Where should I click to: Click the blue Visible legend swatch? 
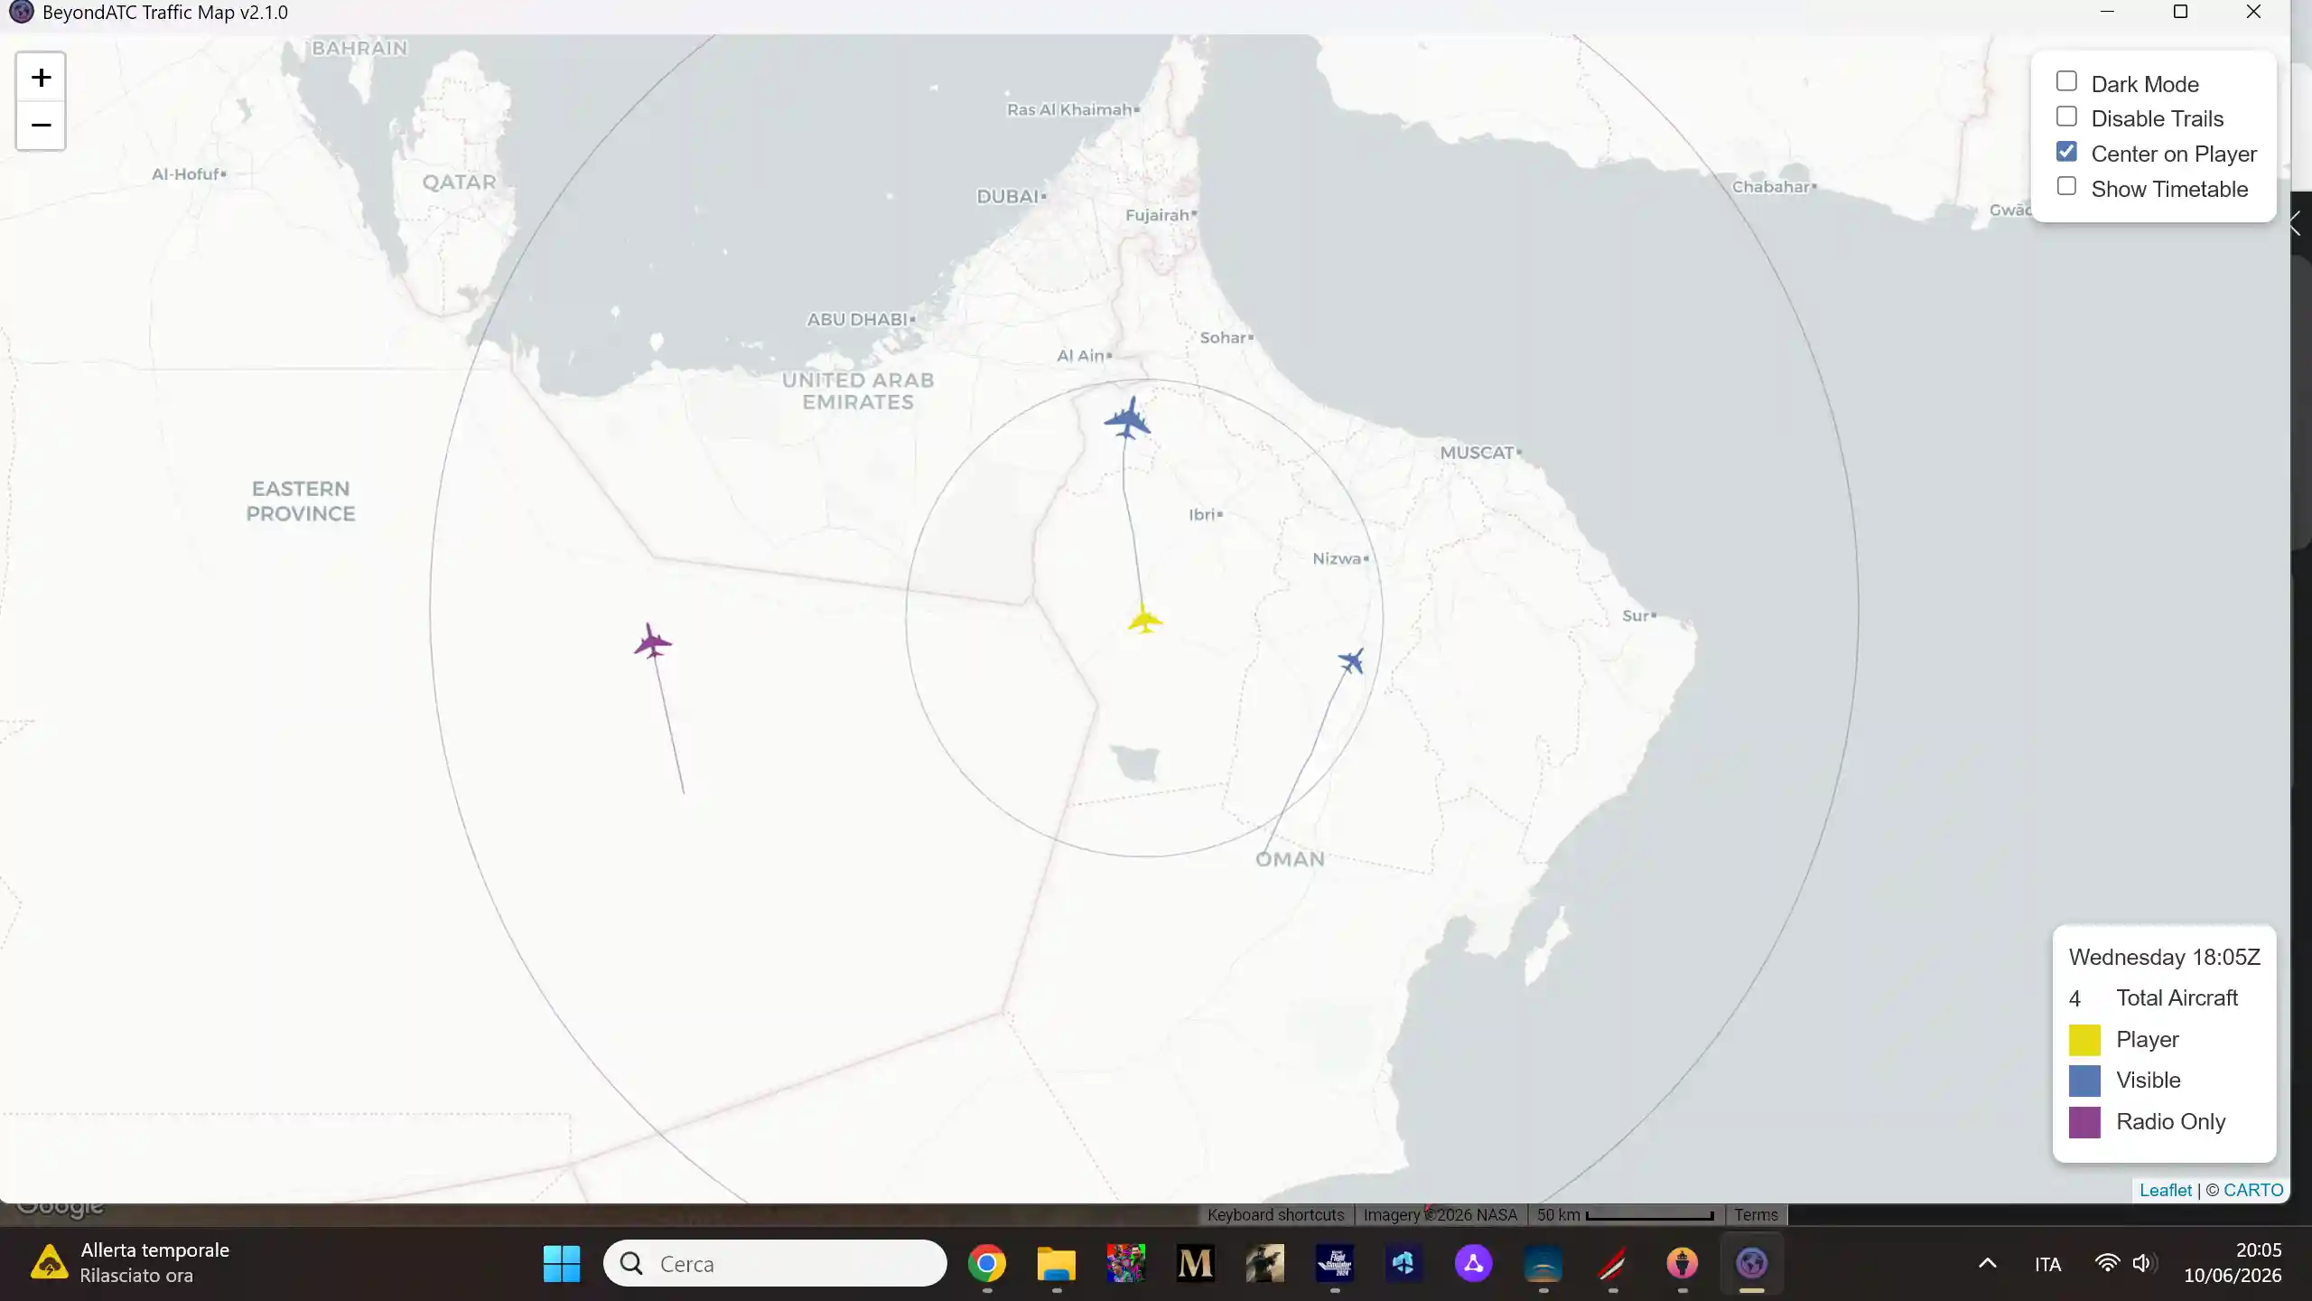(x=2084, y=1081)
